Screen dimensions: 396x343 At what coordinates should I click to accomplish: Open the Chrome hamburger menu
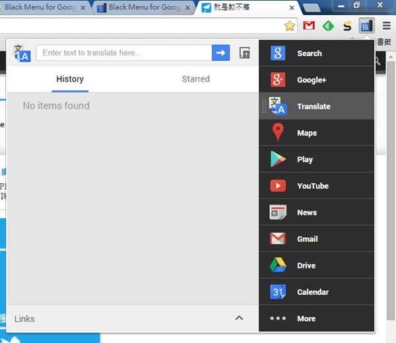386,26
